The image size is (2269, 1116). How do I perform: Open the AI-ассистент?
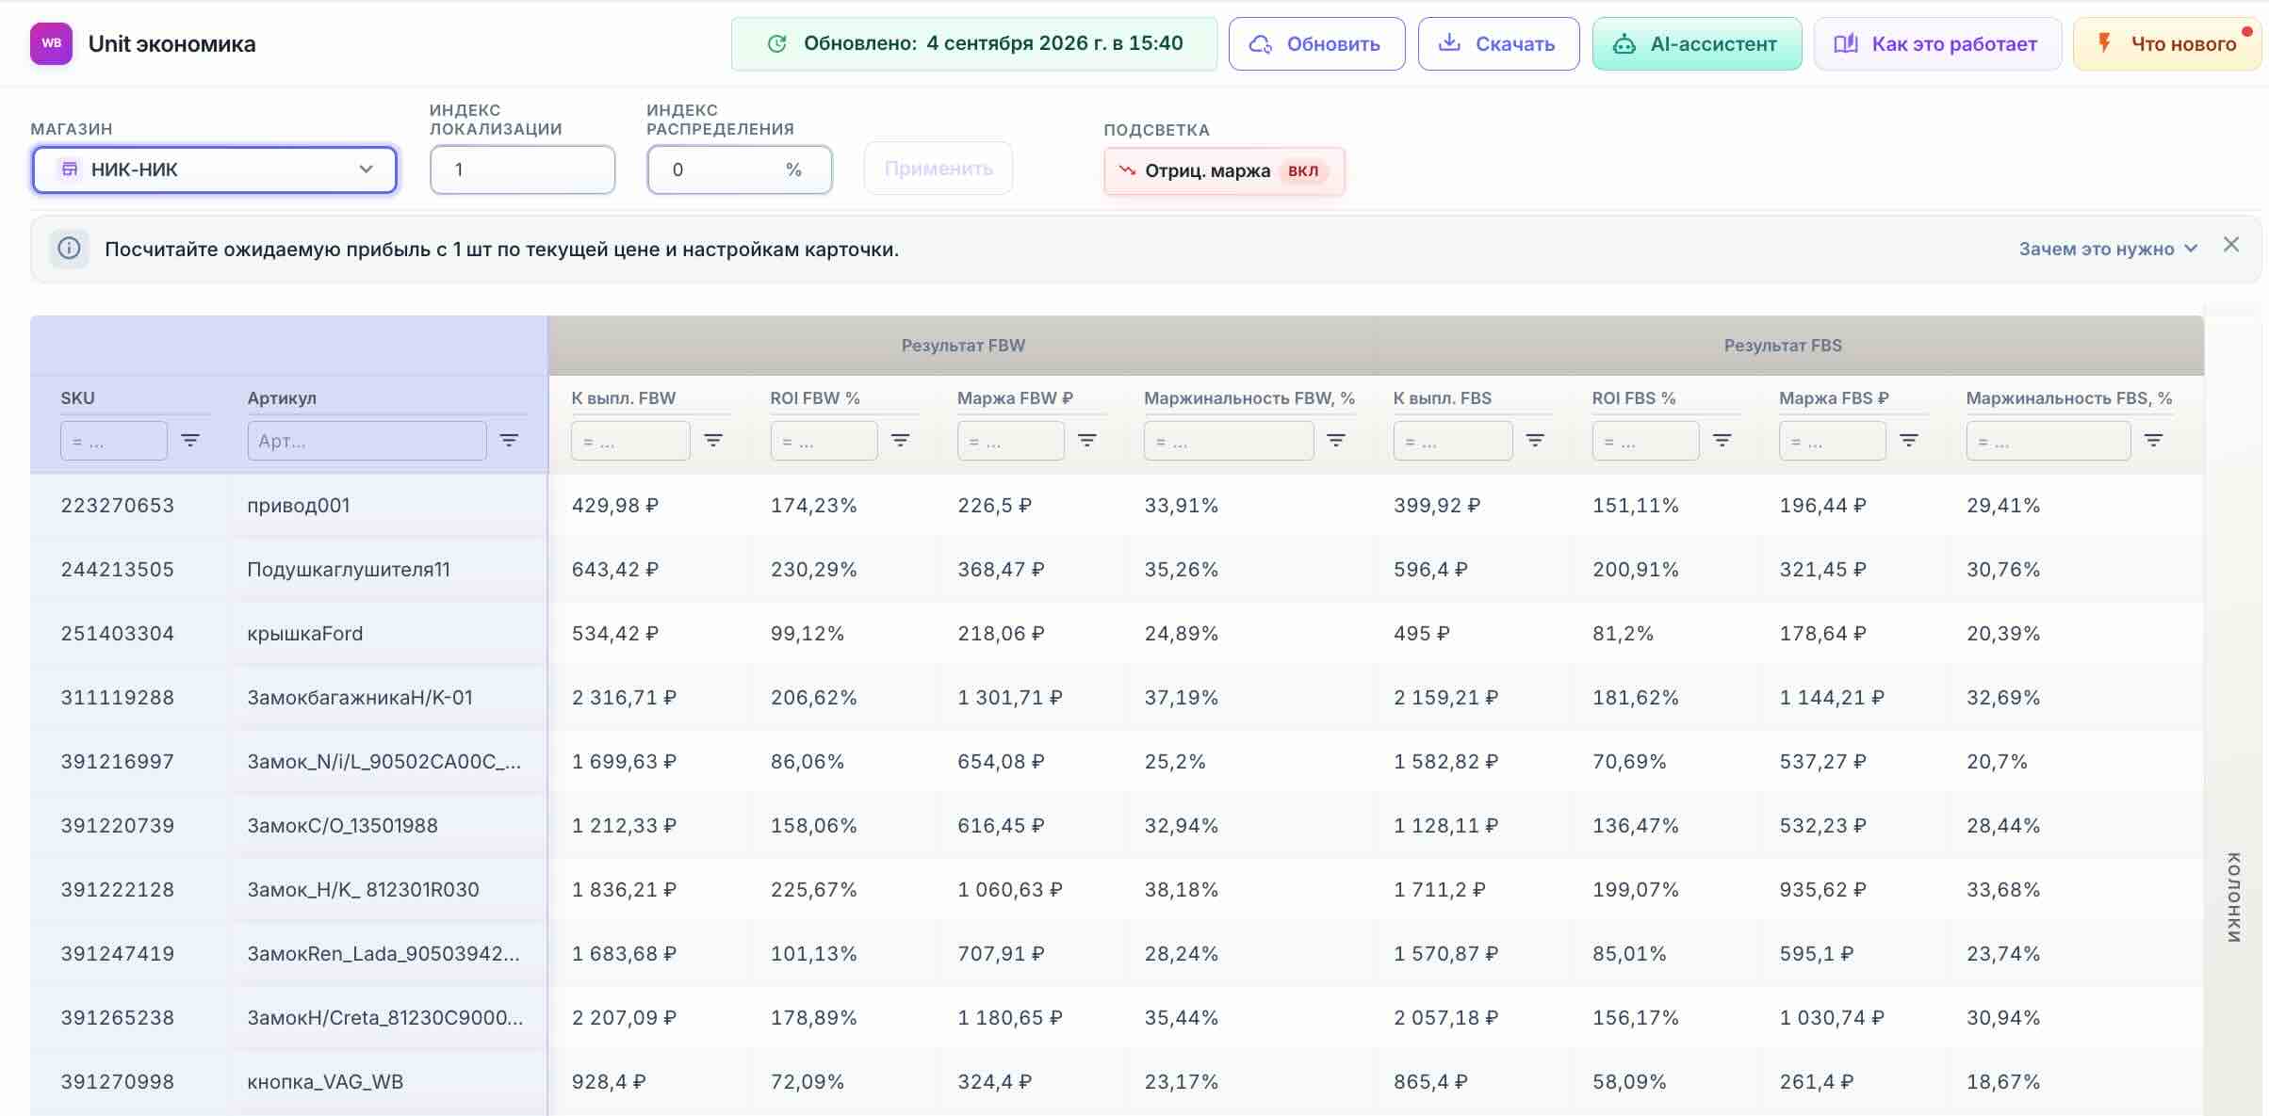(x=1697, y=43)
